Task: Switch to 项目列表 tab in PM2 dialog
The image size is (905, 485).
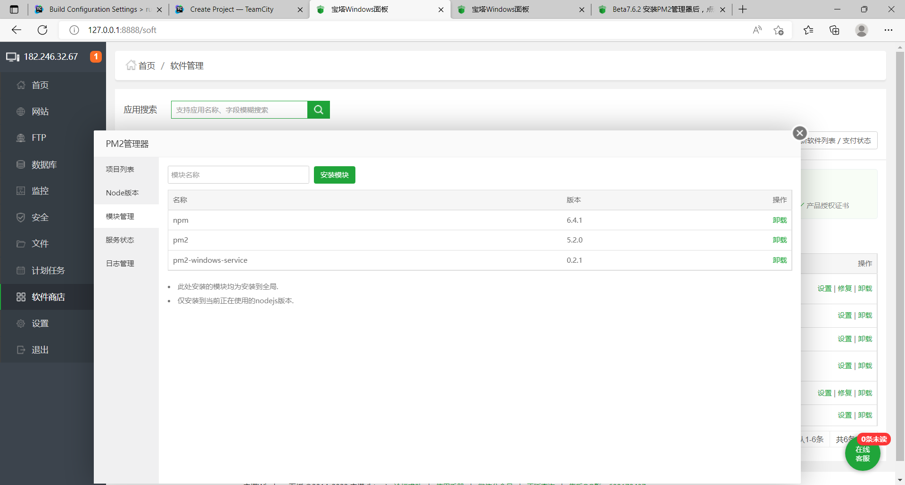Action: coord(126,169)
